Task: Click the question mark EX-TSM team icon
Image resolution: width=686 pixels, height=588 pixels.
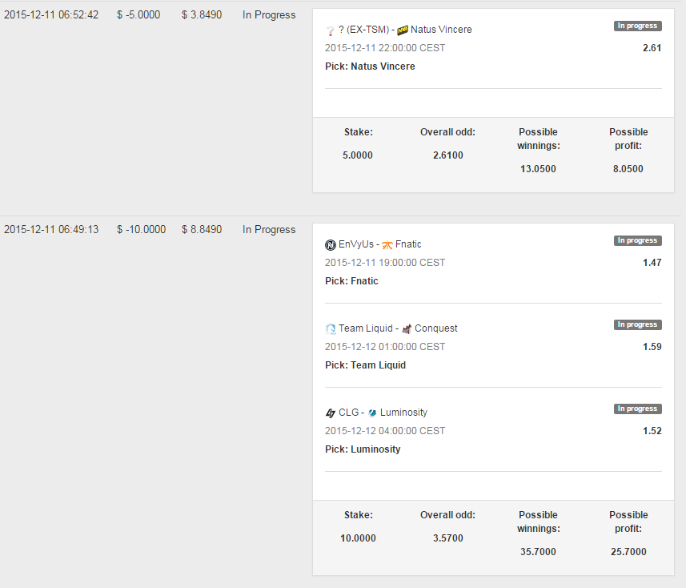Action: click(x=331, y=30)
